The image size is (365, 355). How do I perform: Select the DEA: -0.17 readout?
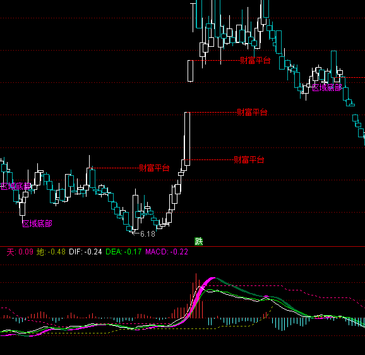point(124,252)
